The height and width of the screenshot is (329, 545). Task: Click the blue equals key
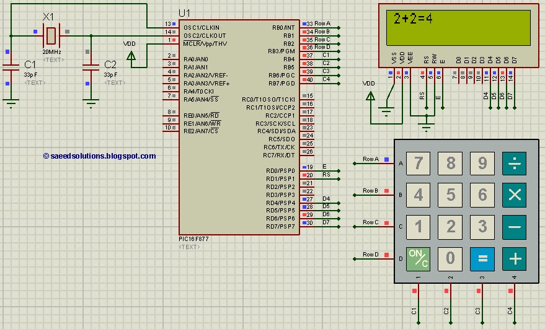click(x=482, y=259)
